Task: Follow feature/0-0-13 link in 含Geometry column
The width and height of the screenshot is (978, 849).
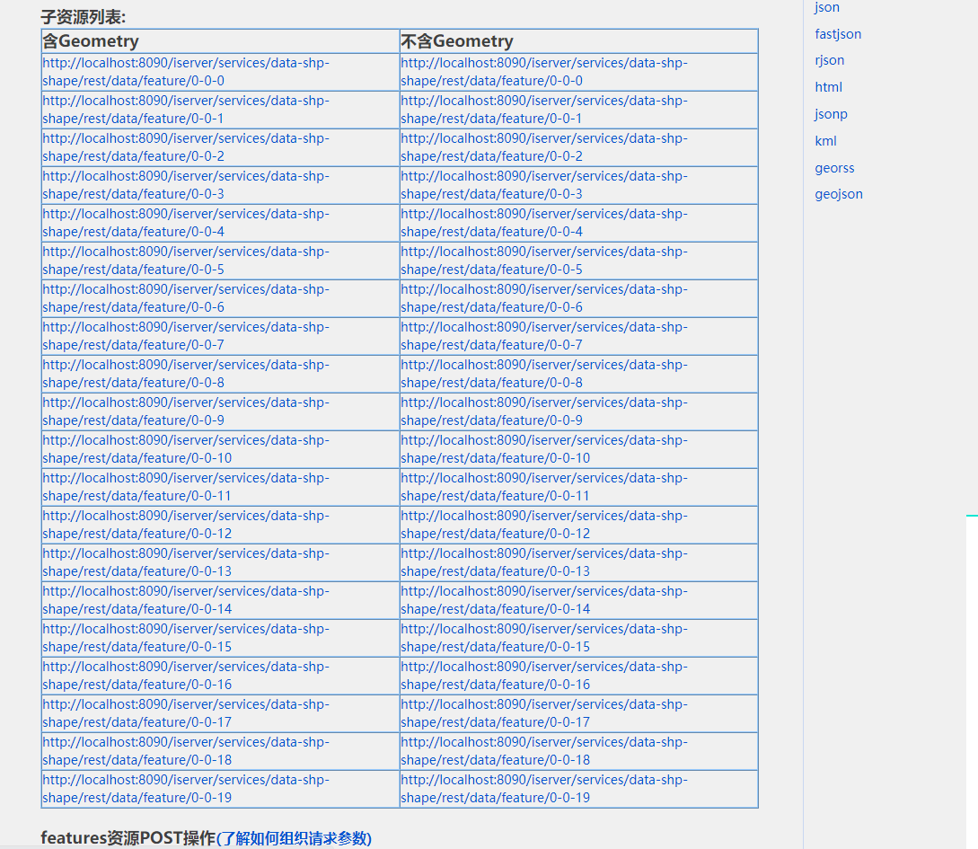Action: (x=186, y=562)
